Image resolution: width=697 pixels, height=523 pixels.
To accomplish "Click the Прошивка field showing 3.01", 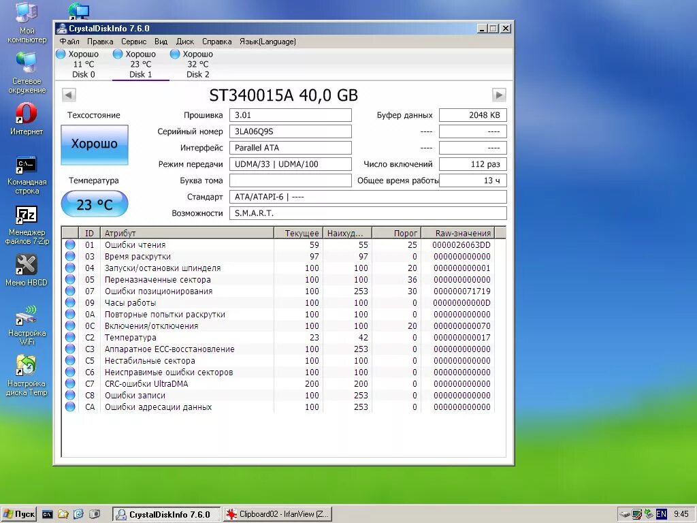I will [x=290, y=115].
